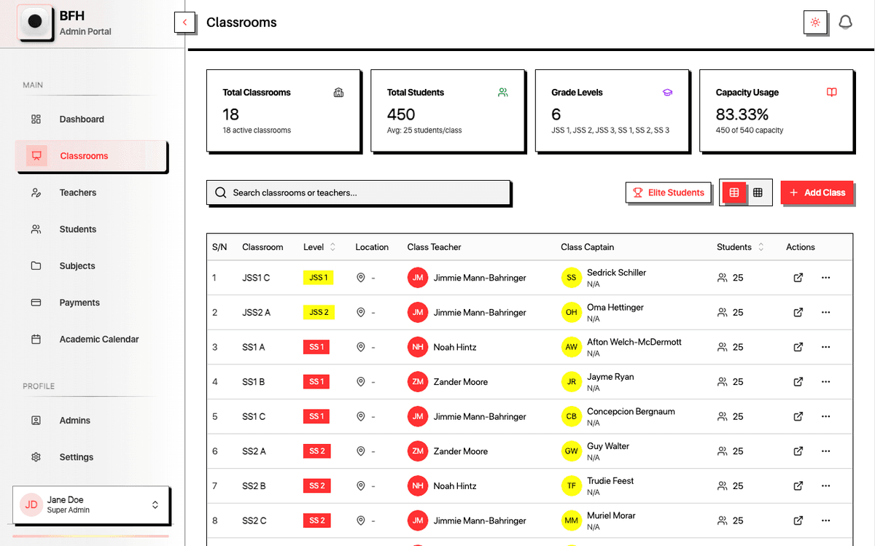This screenshot has width=875, height=546.
Task: Switch to the Classrooms section
Action: (84, 155)
